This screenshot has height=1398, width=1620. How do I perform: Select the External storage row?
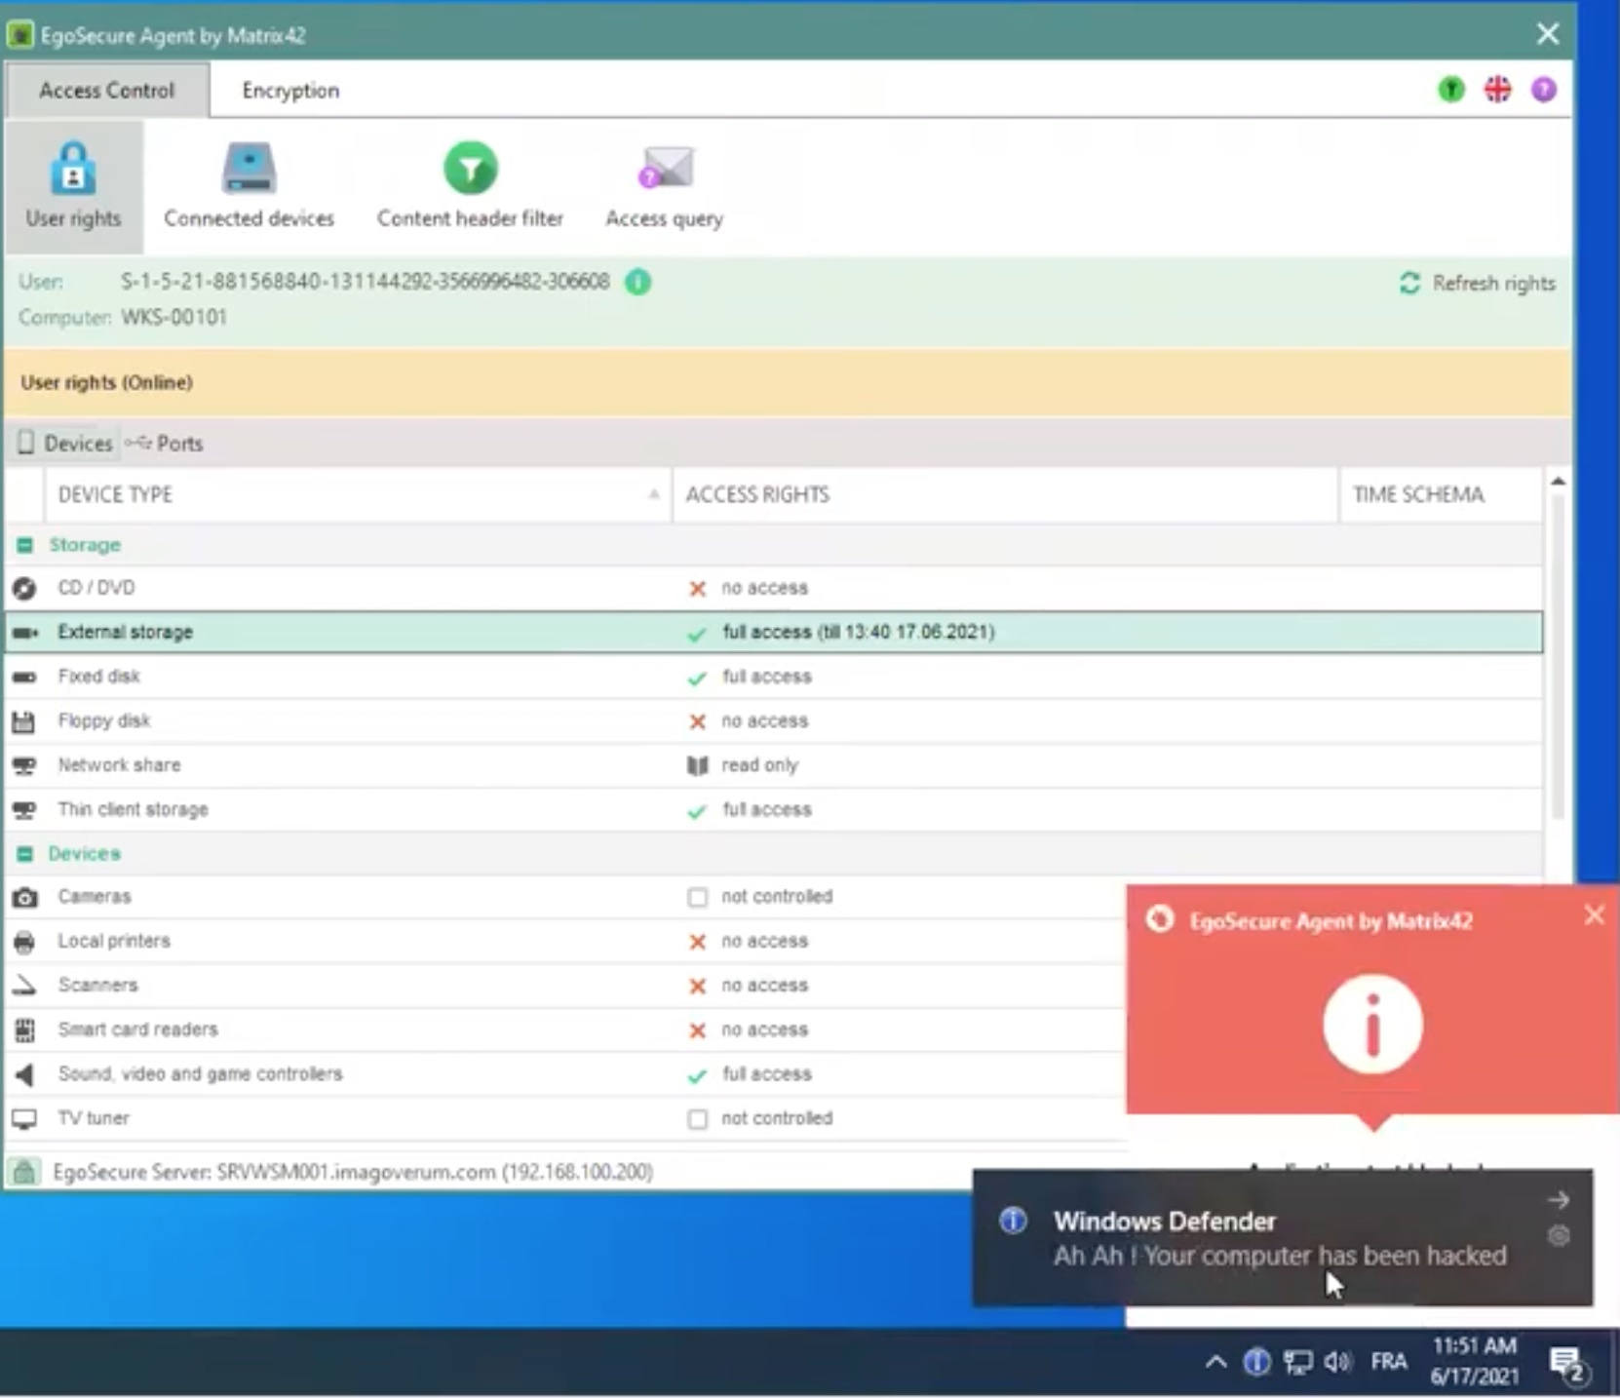pos(774,633)
